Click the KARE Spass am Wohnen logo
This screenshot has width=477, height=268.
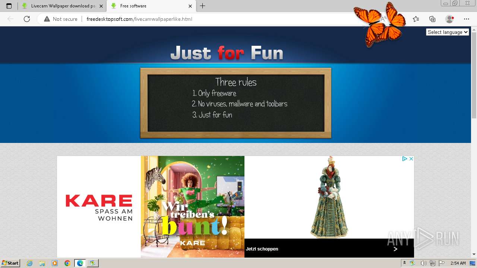(99, 207)
